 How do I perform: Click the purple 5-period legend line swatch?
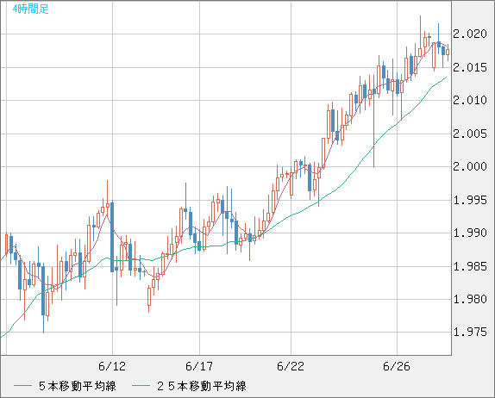click(22, 386)
